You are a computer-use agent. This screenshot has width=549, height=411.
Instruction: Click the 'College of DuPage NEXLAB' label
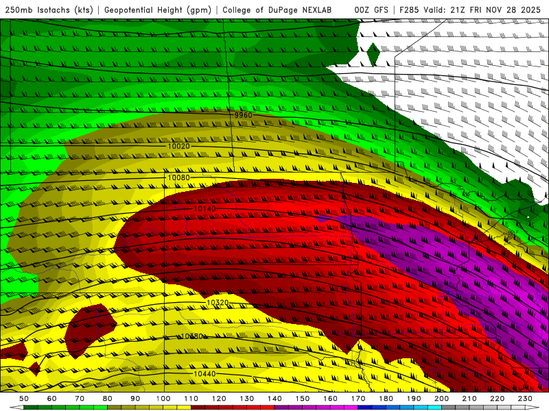click(x=277, y=10)
